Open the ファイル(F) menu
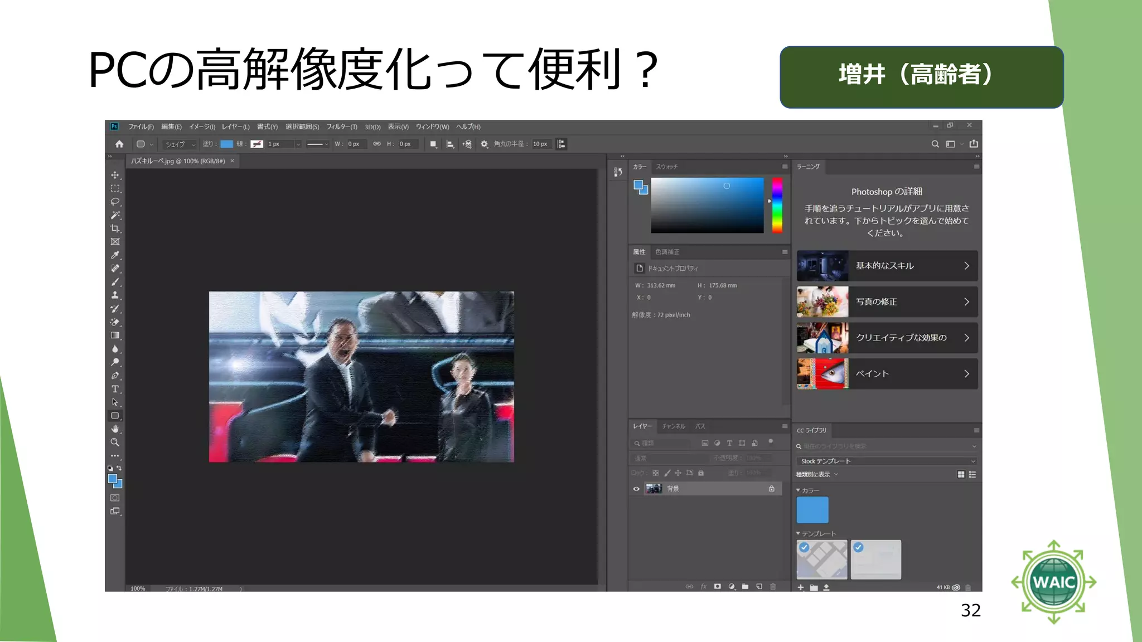Screen dimensions: 1142x642 tap(141, 127)
